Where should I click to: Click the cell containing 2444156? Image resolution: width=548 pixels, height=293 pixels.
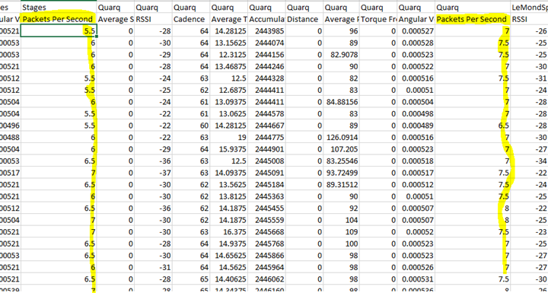pos(266,55)
